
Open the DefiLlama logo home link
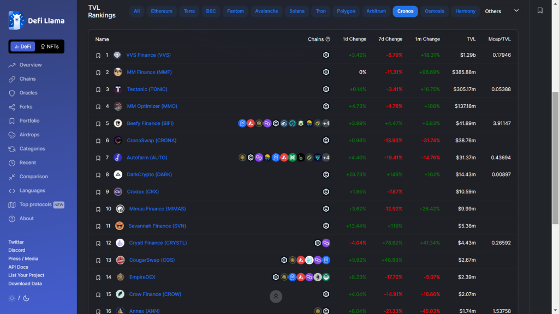pos(37,20)
